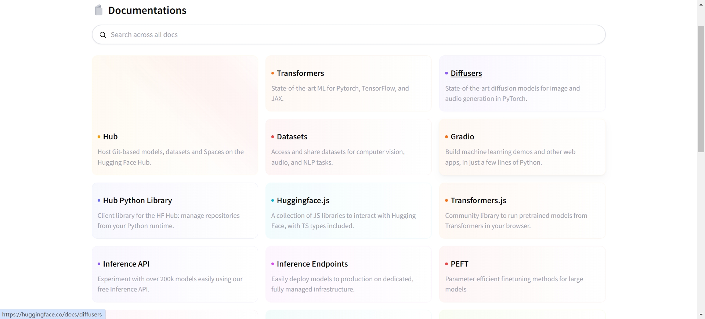This screenshot has width=705, height=319.
Task: Click the "Documentations" heading text
Action: pos(147,10)
